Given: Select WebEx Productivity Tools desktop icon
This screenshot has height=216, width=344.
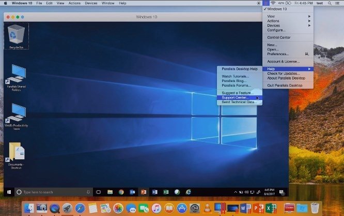Looking at the screenshot, I should point(16,117).
